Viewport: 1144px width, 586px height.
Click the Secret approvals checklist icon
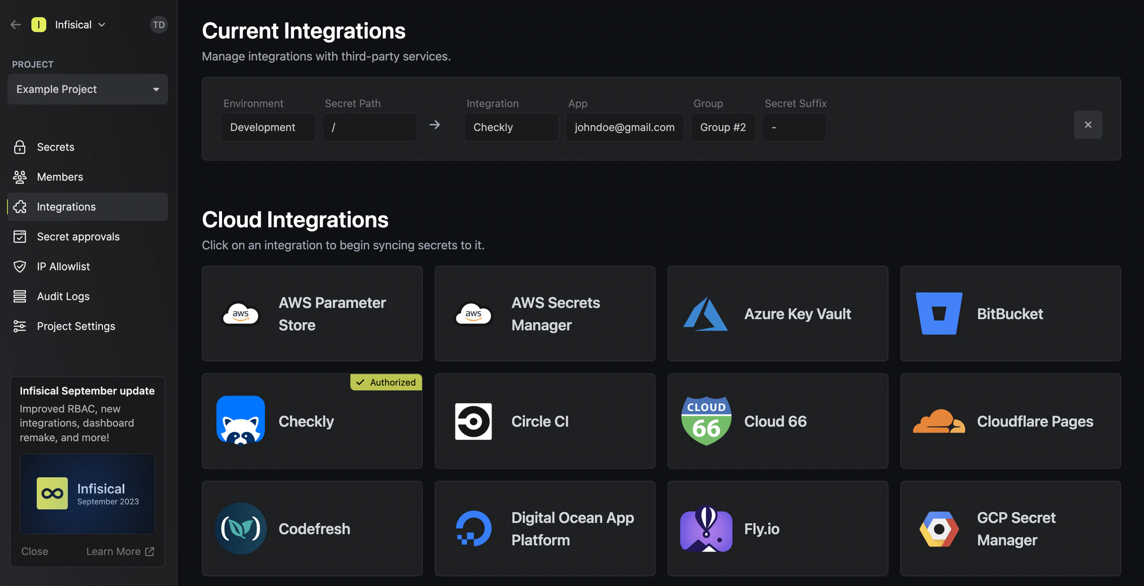(x=19, y=236)
